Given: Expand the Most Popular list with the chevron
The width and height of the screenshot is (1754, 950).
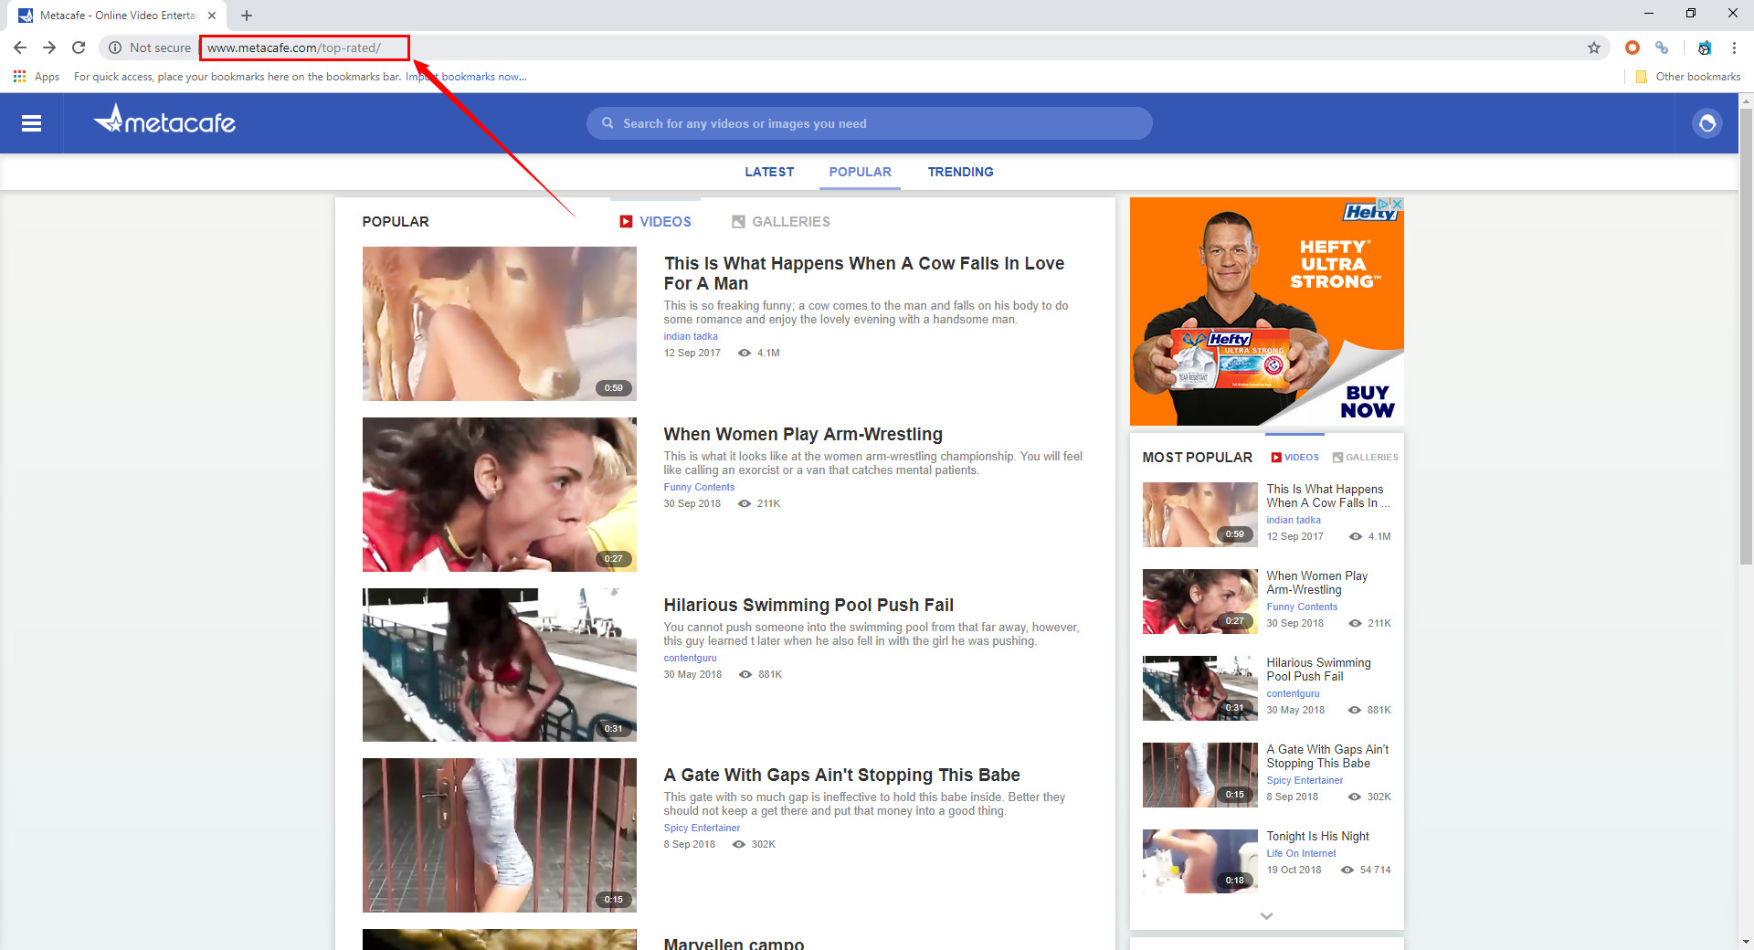Looking at the screenshot, I should tap(1266, 915).
